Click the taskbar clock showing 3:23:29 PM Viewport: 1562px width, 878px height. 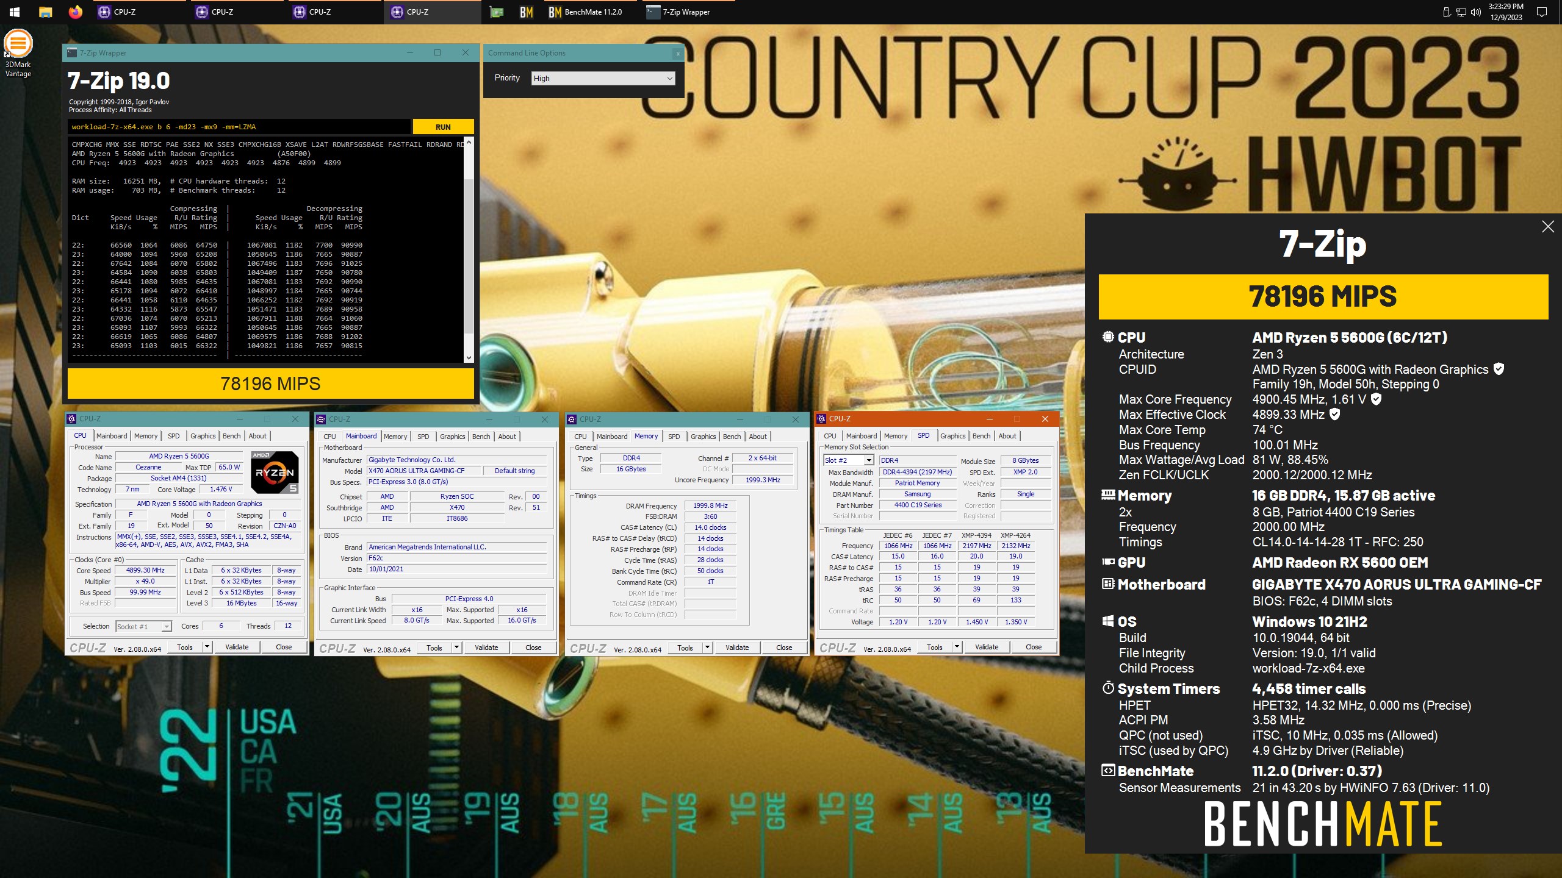1506,12
